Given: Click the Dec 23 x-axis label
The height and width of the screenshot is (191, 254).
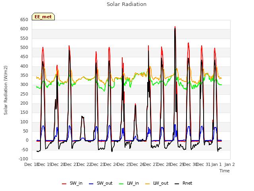Looking at the screenshot, I should point(98,164).
